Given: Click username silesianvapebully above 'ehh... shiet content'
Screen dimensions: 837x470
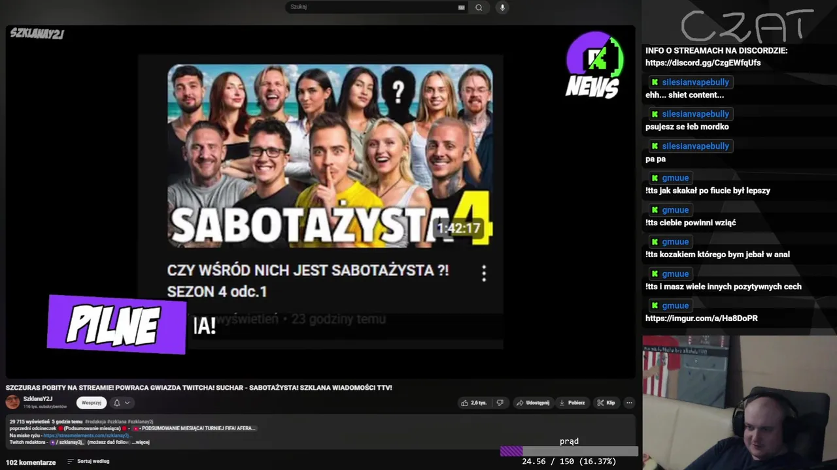Looking at the screenshot, I should tap(695, 82).
